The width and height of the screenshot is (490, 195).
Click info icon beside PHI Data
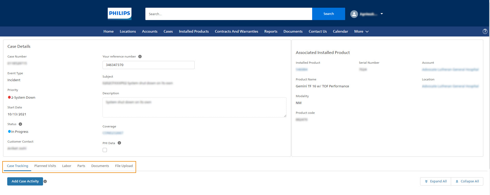coord(119,143)
